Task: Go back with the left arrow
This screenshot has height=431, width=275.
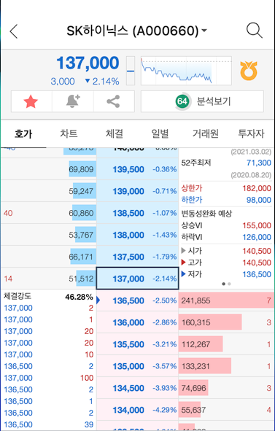Action: pos(14,31)
